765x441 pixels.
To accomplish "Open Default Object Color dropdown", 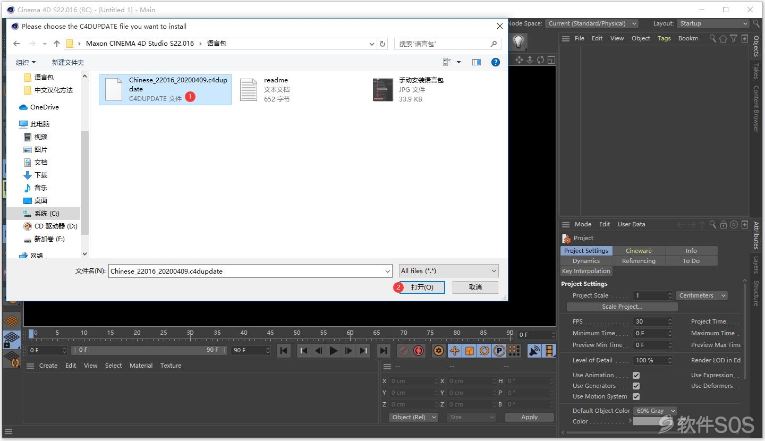I will tap(655, 411).
